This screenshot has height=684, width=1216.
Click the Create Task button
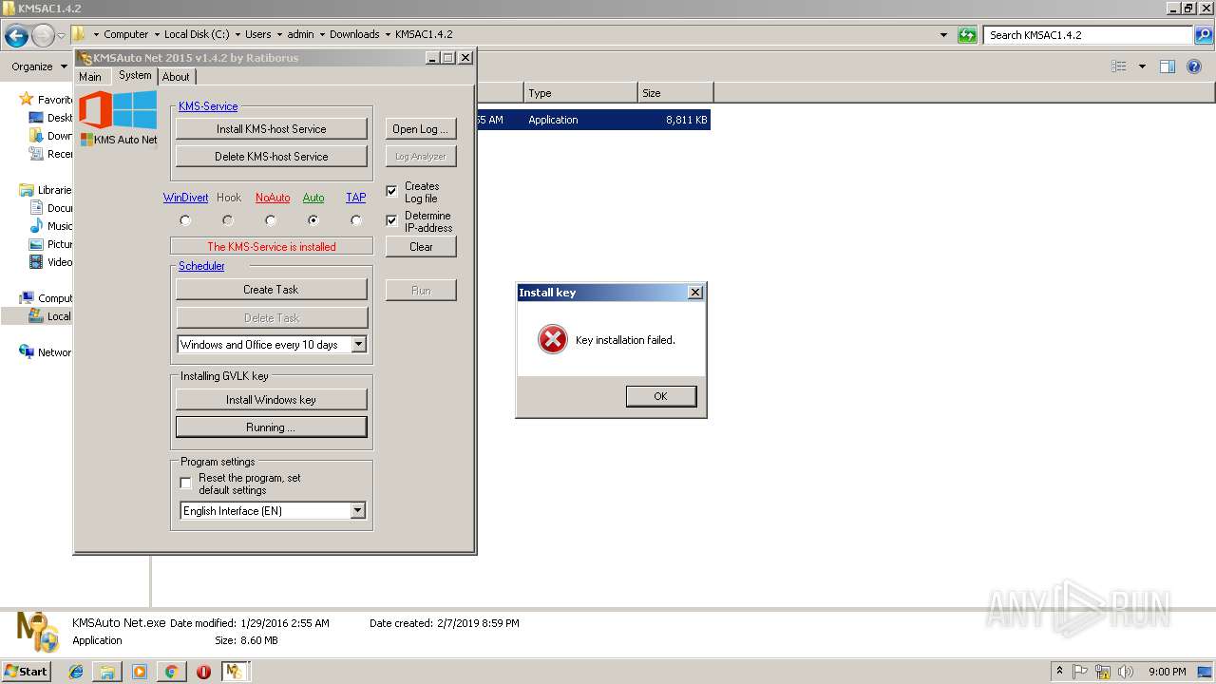(272, 290)
